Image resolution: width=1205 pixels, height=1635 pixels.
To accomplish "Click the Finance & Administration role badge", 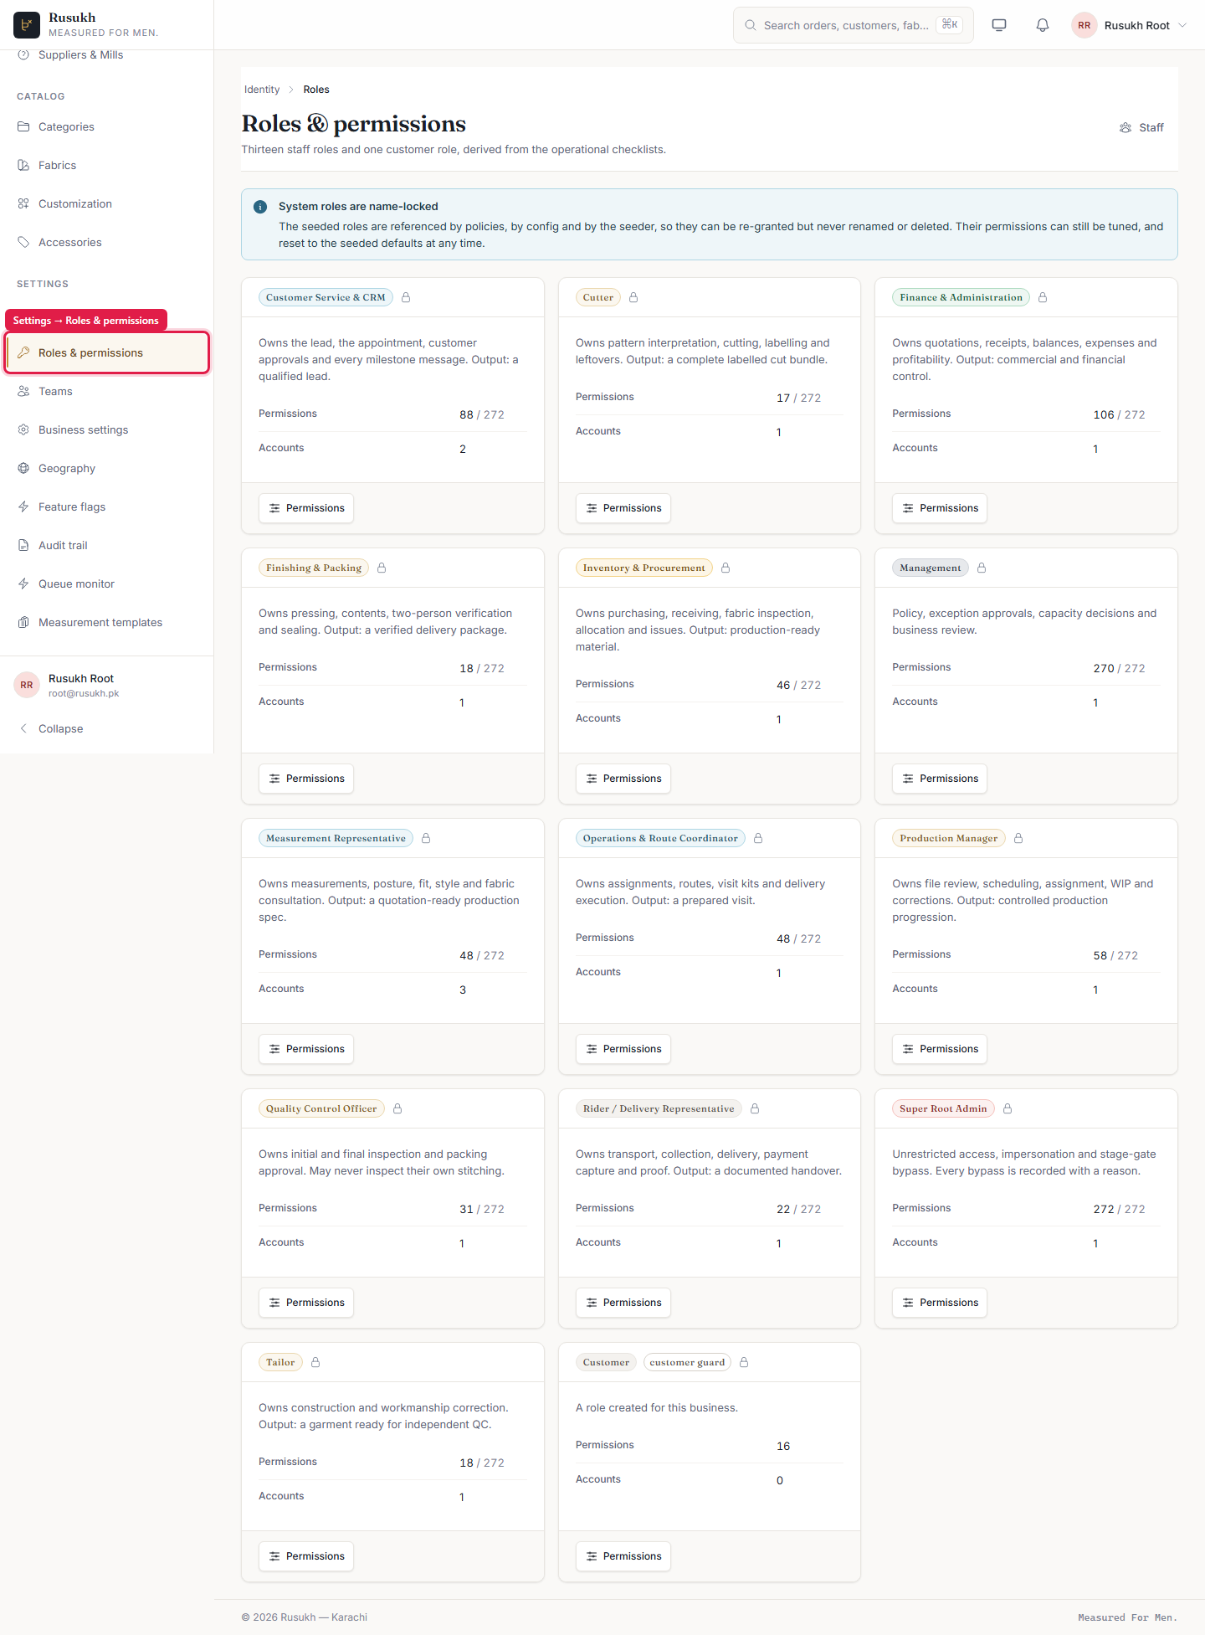I will point(961,297).
